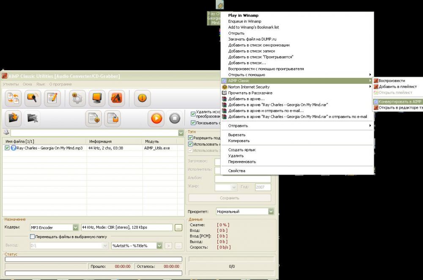Enable Перемещать файлы в выбранную папку
The image size is (423, 280).
[33, 236]
